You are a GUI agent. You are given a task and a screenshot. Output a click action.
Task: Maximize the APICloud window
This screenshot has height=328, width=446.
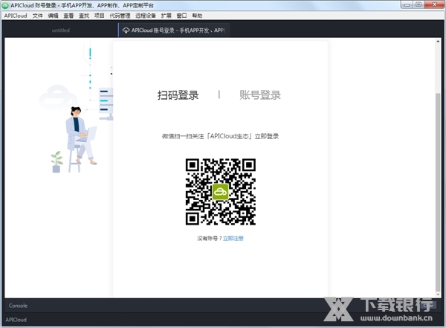click(x=418, y=4)
